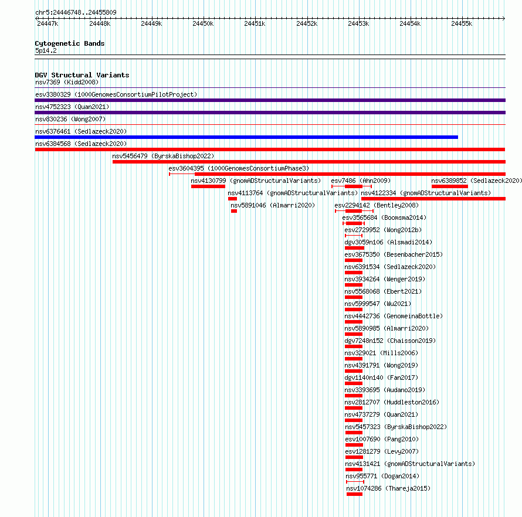
Task: Select the blue nsv6376461 variant bar
Action: [246, 137]
